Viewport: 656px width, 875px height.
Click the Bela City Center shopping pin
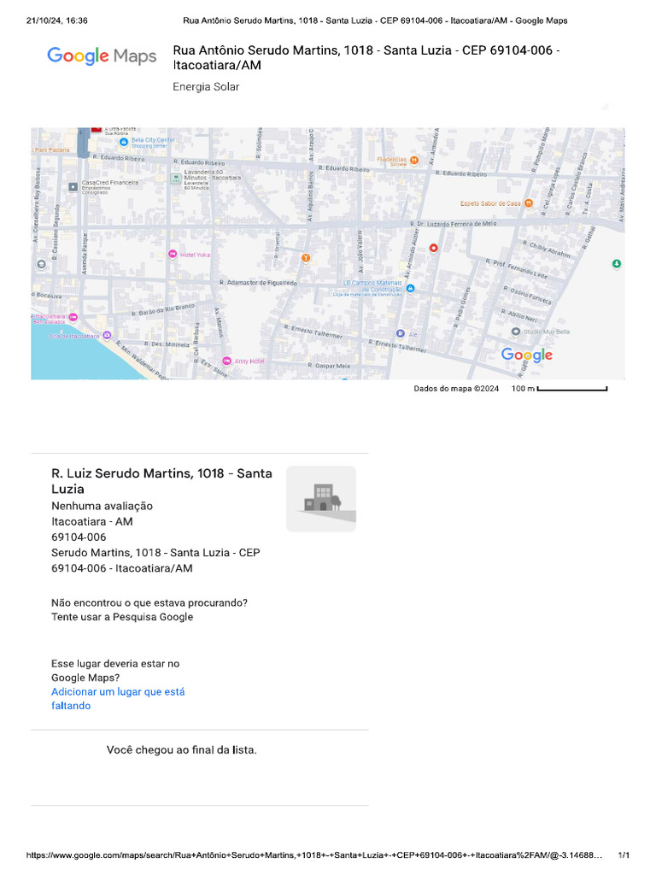(x=124, y=140)
